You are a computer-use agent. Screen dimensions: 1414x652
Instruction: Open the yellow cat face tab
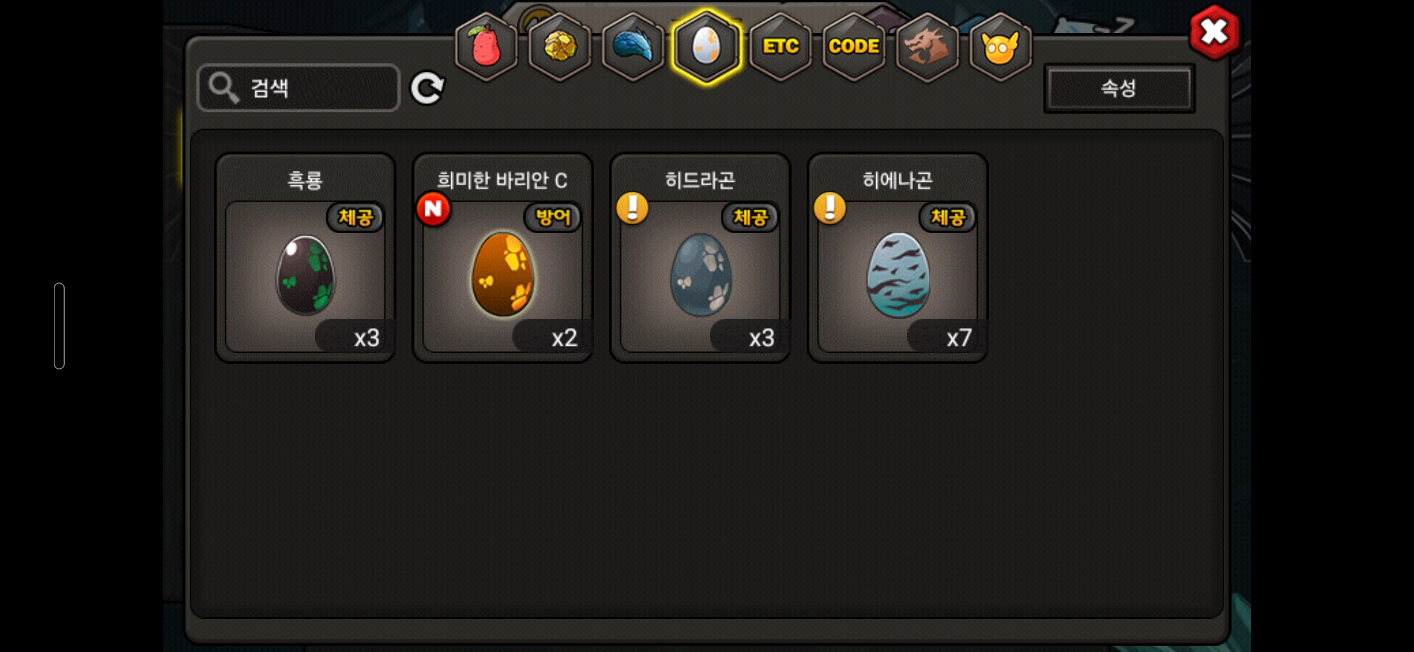[x=1001, y=46]
